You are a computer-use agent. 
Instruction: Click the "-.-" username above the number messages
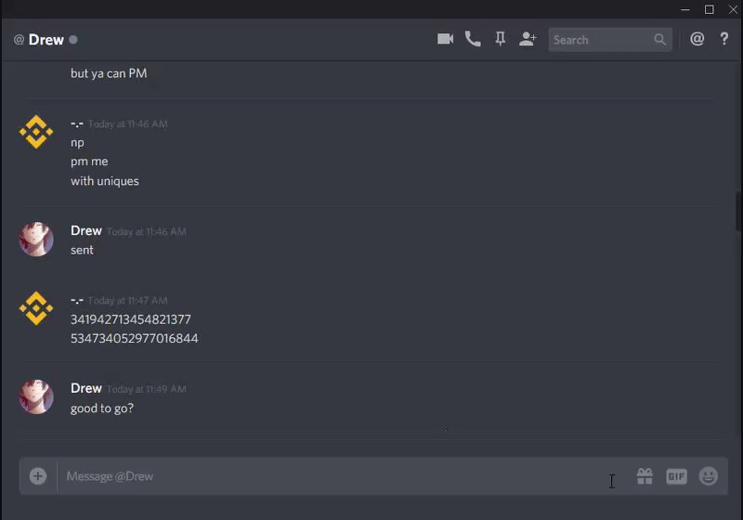pyautogui.click(x=77, y=300)
